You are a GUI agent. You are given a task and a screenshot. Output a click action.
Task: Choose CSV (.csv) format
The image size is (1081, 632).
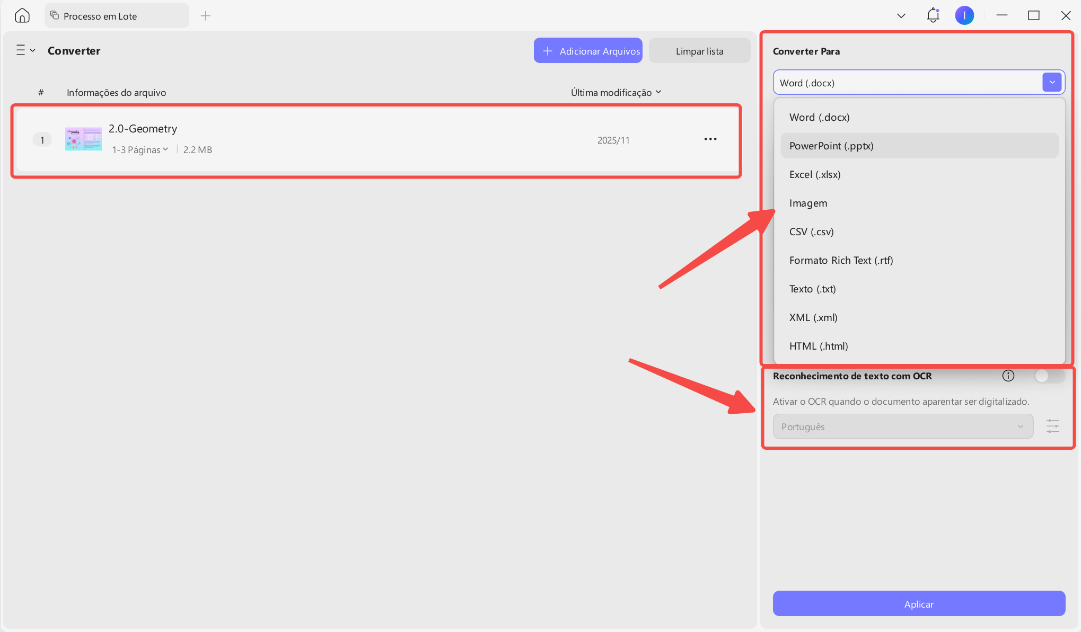(x=919, y=232)
